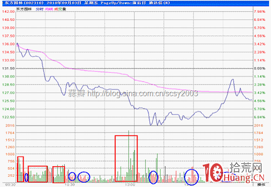
Task: Click the 13:00 time axis label
Action: (130, 185)
